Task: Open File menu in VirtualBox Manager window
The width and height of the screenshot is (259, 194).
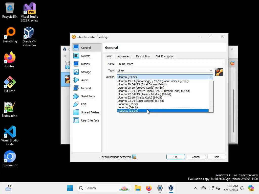Action: click(64, 56)
